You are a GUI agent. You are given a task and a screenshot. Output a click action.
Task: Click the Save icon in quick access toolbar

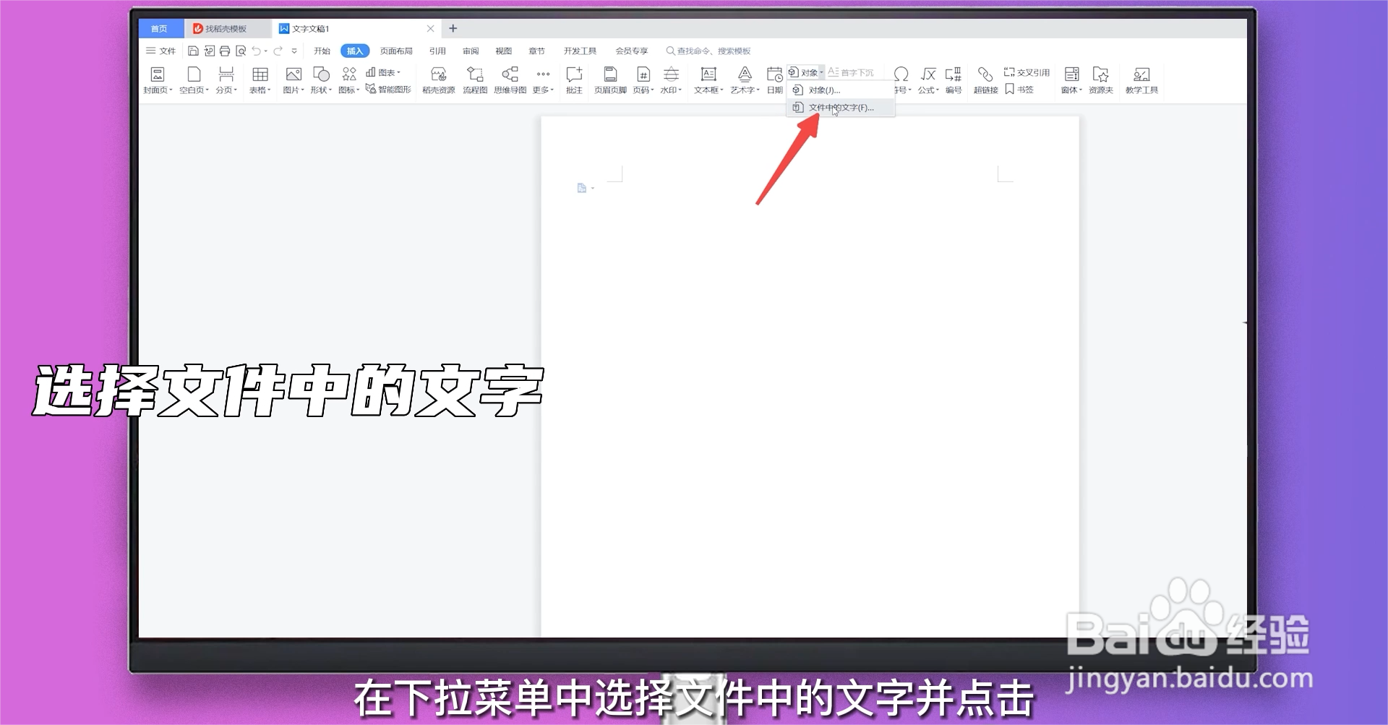[193, 51]
